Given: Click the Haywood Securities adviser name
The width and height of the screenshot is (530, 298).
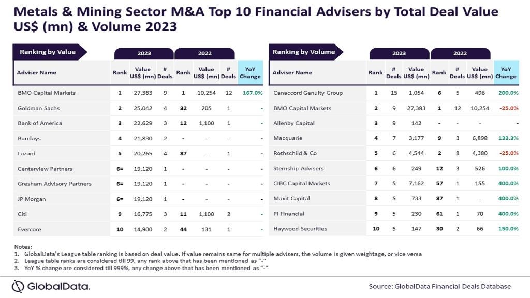Looking at the screenshot, I should [300, 229].
